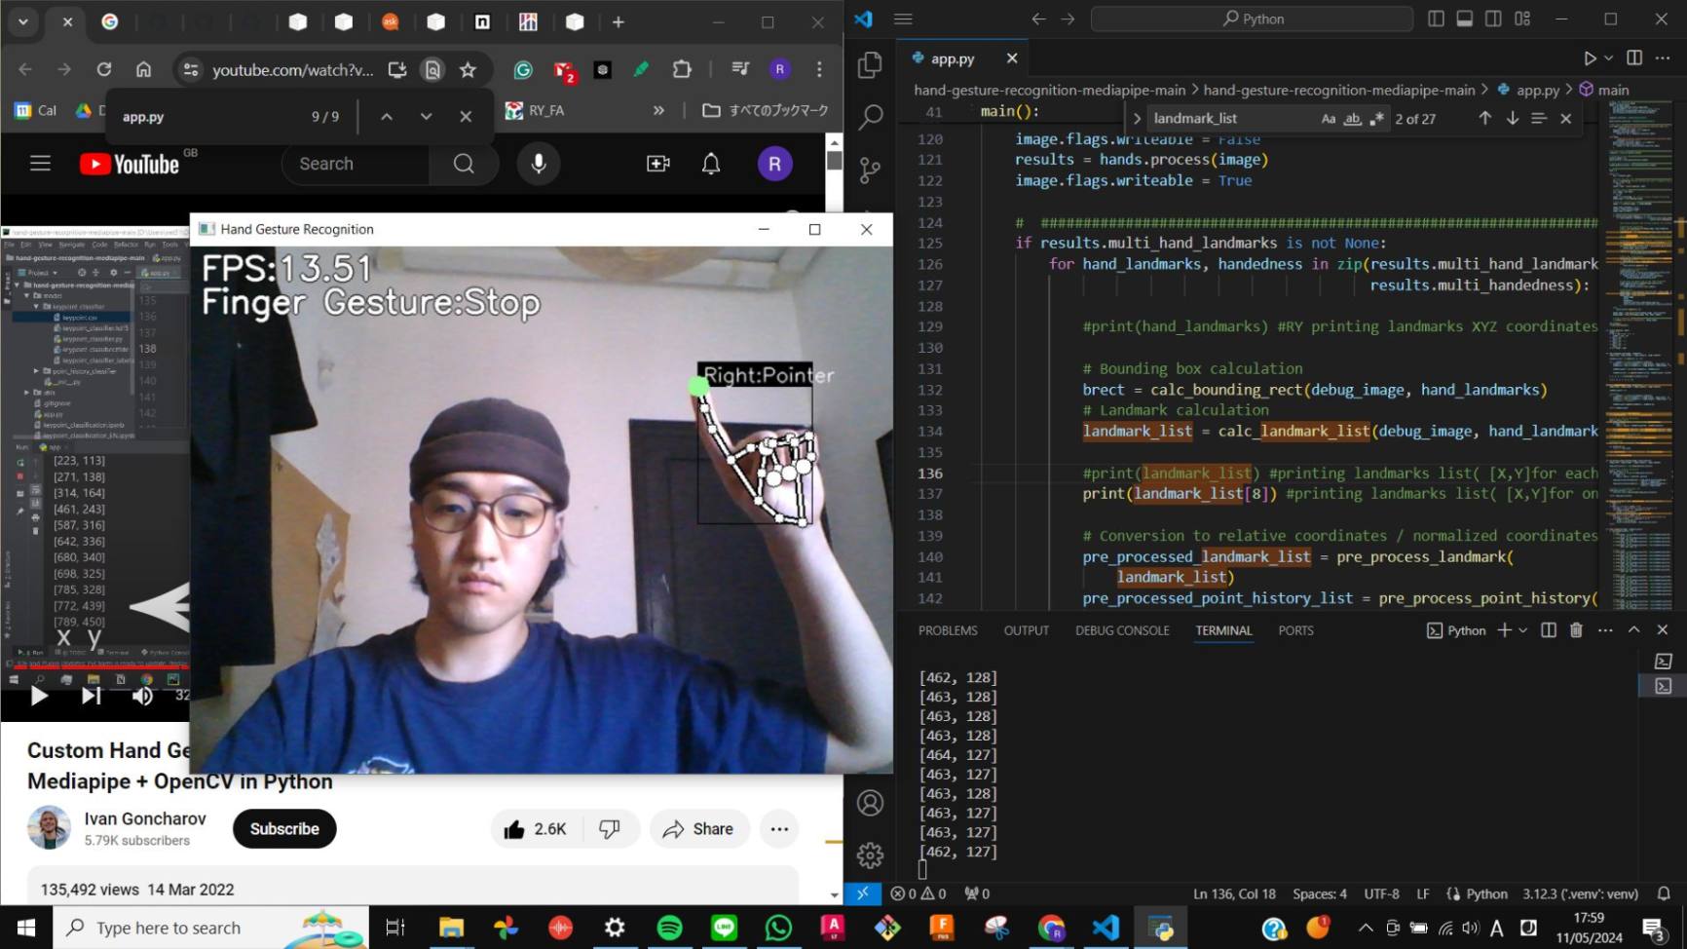Select the TERMINAL panel tab
Viewport: 1687px width, 949px height.
1223,630
